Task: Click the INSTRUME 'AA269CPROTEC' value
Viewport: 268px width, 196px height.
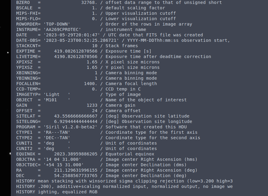Action: (62, 29)
